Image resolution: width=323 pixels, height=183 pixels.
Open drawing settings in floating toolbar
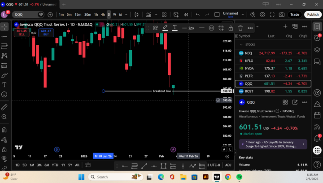tap(211, 28)
